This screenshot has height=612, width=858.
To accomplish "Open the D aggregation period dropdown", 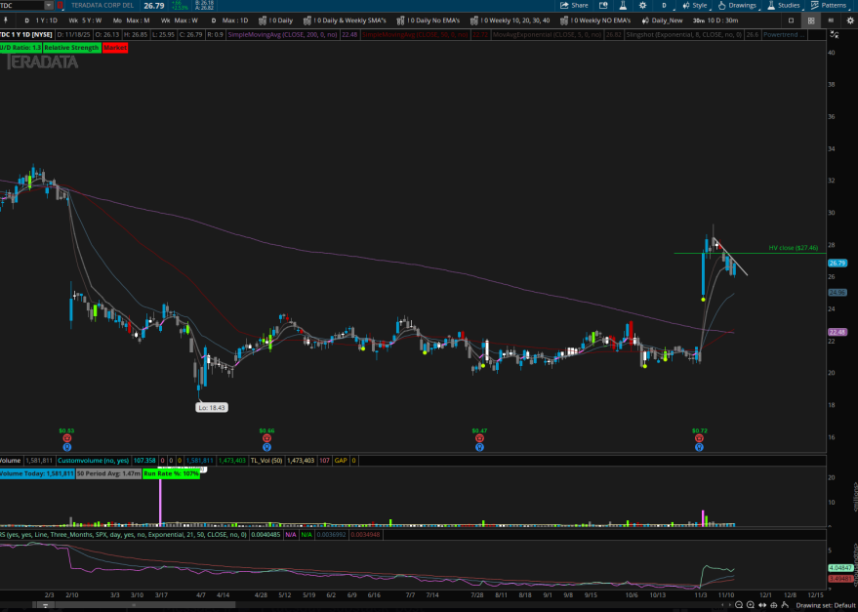I will (665, 6).
